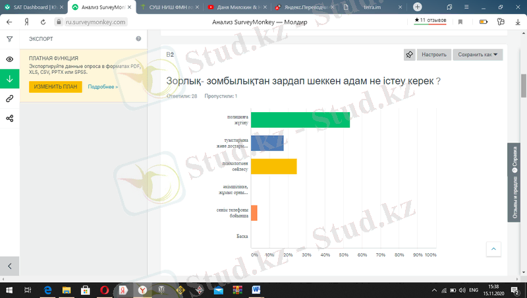Screen dimensions: 527x298
Task: Switch the ENG input language
Action: [x=474, y=290]
